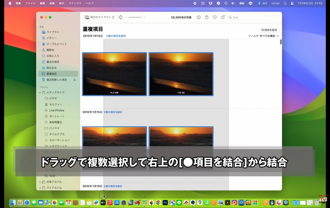330x208 pixels.
Task: Collapse the メディアタイプ folder
Action: [40, 92]
